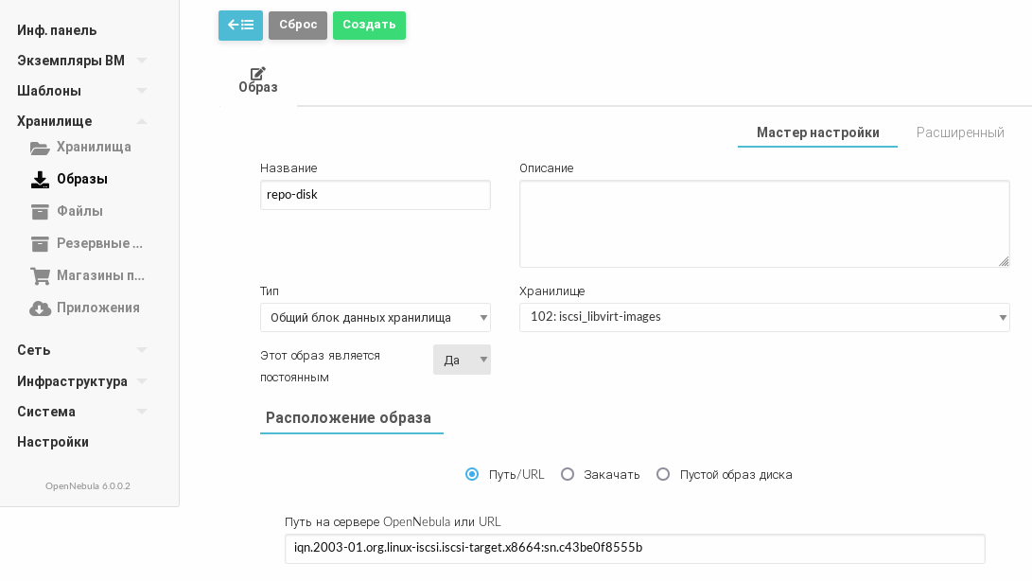Click the Файлы archive icon
This screenshot has height=581, width=1032.
(x=40, y=212)
